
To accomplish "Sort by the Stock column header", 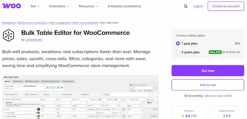I will 43,100.
